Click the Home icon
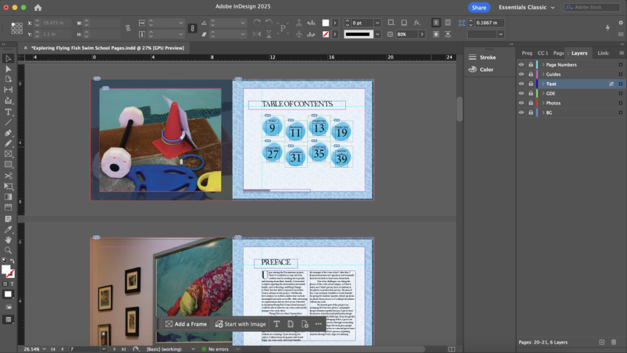Viewport: 627px width, 353px height. click(37, 7)
